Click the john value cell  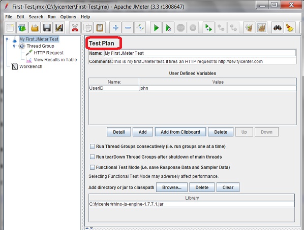click(x=218, y=88)
